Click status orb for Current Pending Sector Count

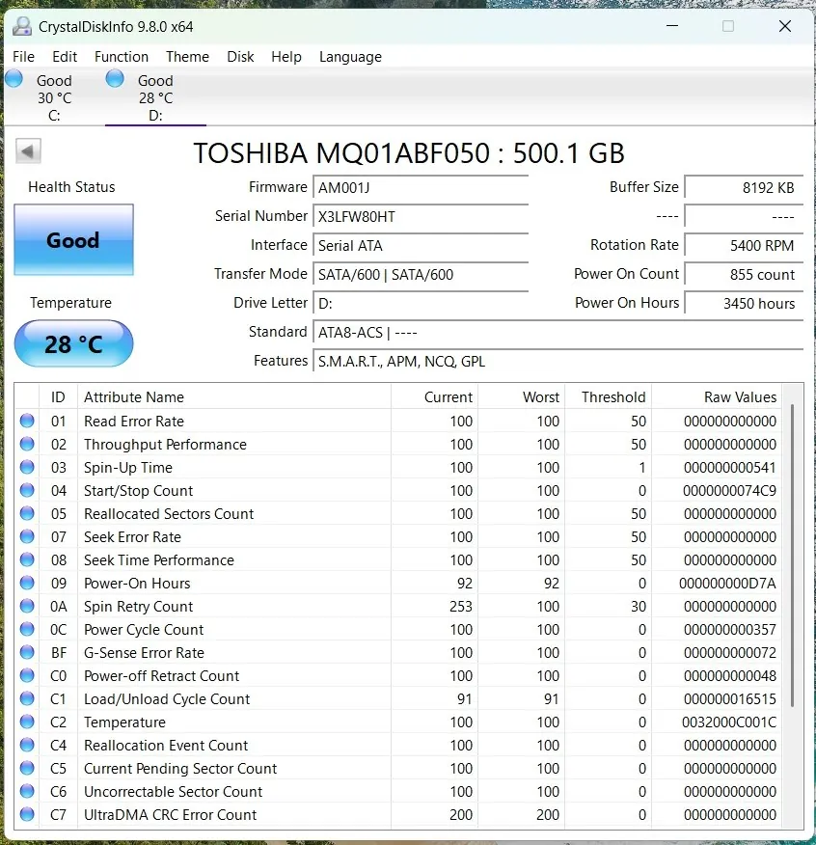[27, 769]
